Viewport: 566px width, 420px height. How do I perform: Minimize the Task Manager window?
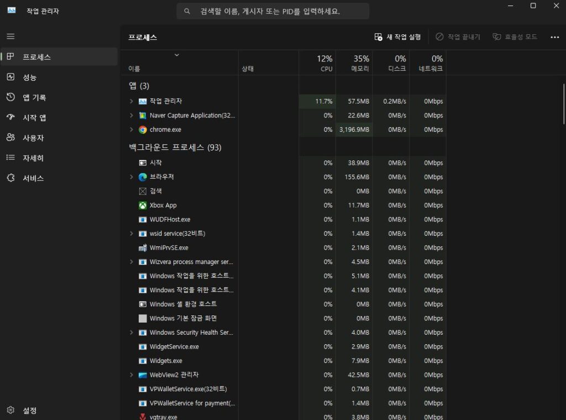click(x=510, y=6)
